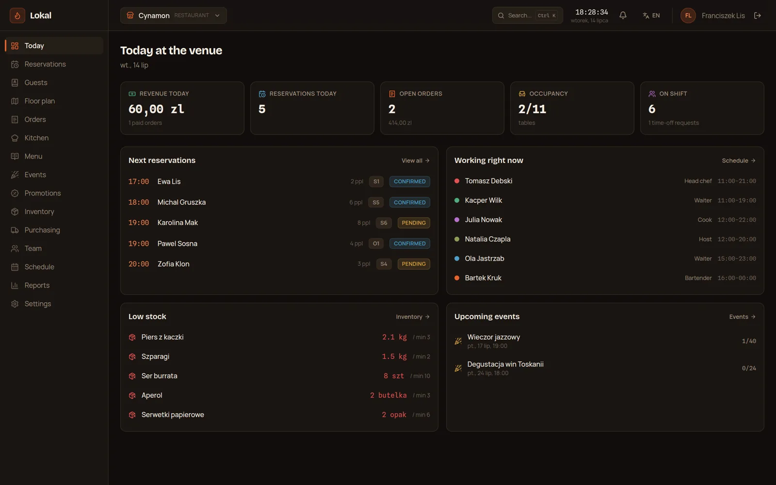
Task: Click the Settings gear icon
Action: [x=15, y=304]
